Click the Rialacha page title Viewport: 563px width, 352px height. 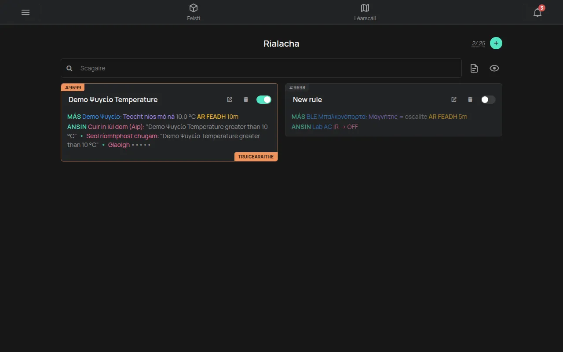[x=281, y=44]
